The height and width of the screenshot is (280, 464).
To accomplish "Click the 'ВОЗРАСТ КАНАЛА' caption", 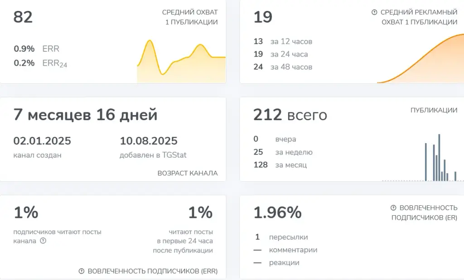I will pyautogui.click(x=188, y=173).
